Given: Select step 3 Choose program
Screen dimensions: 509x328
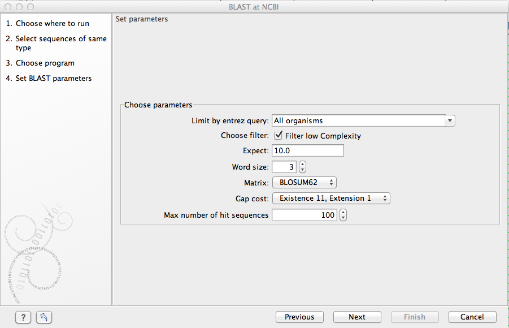Looking at the screenshot, I should pos(45,63).
